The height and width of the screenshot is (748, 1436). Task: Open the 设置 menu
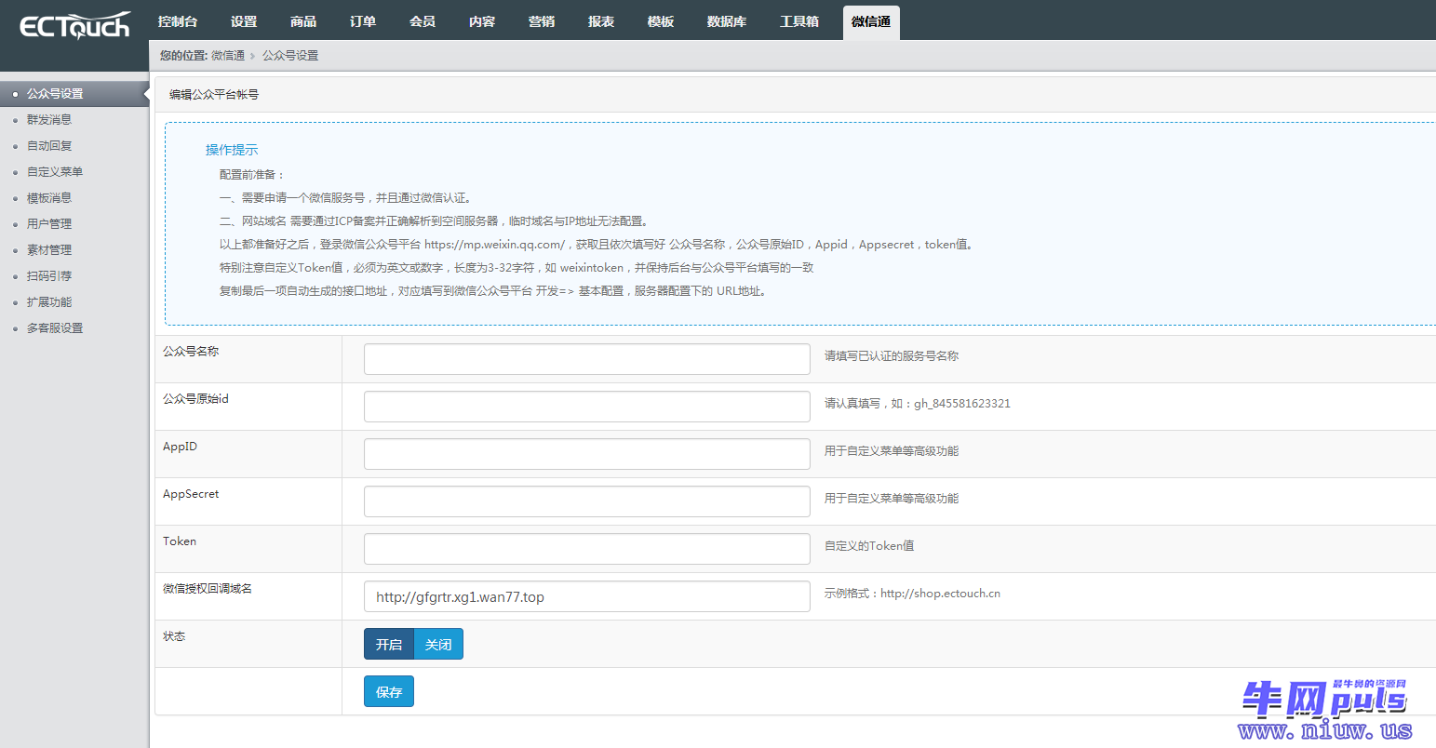(x=244, y=21)
